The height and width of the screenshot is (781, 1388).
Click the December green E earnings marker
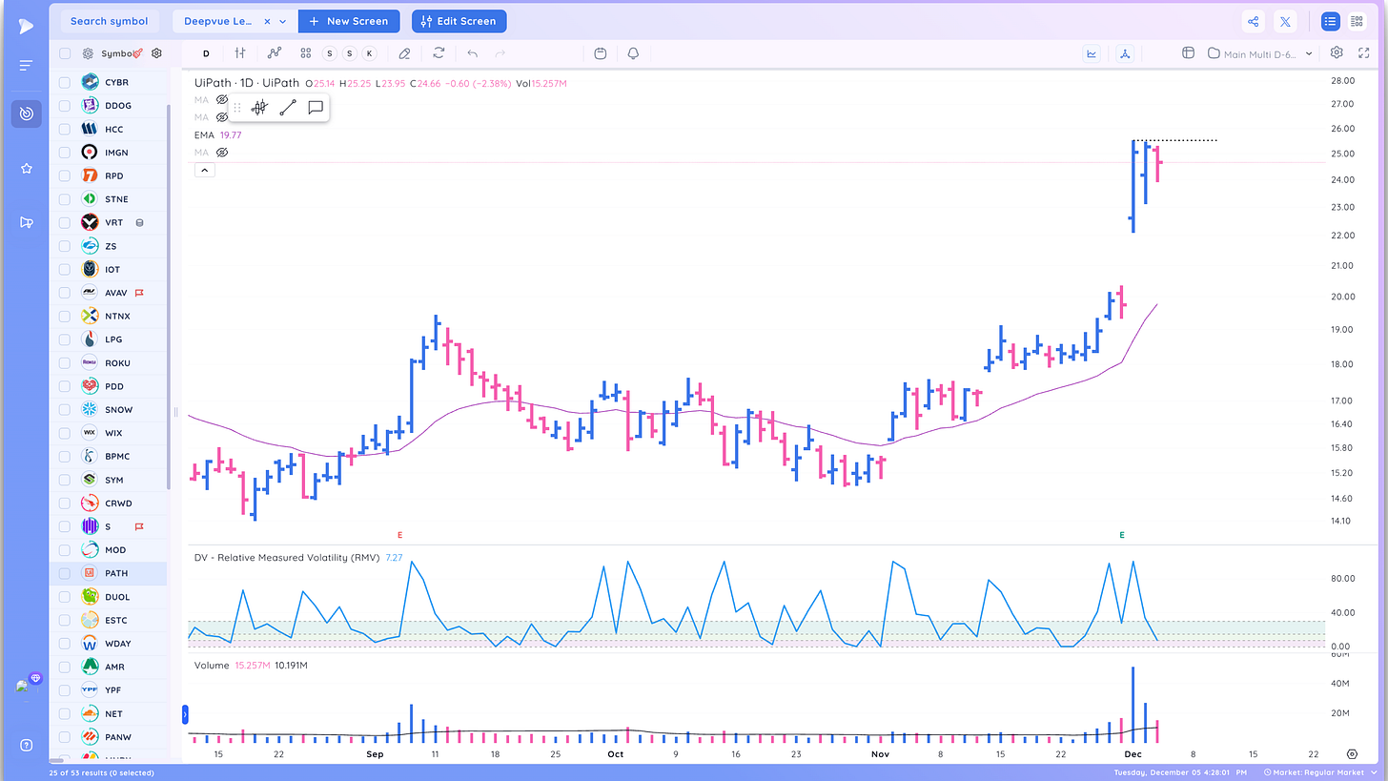tap(1122, 535)
